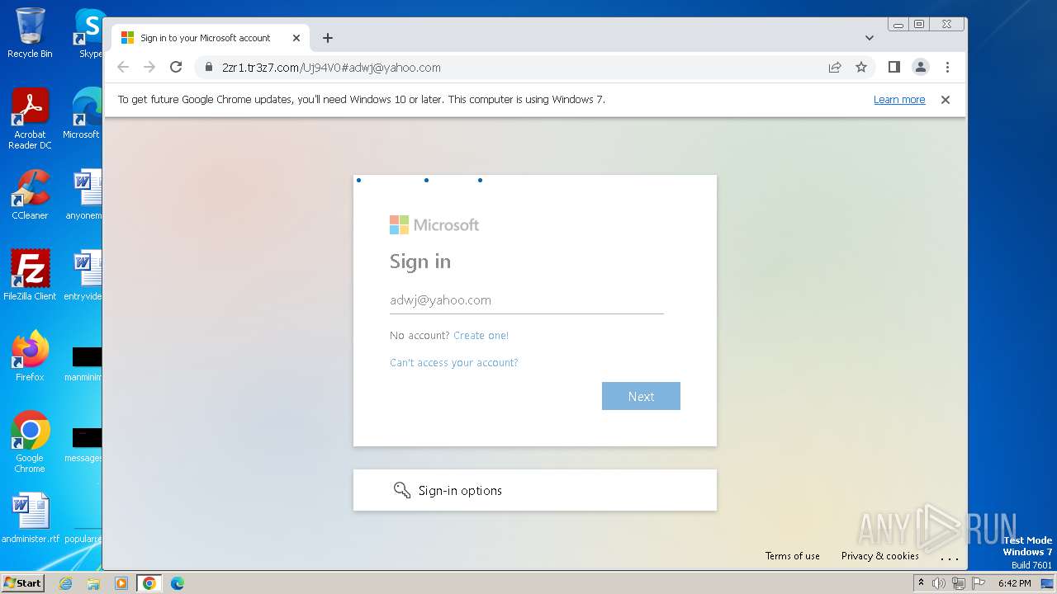Click the browser back arrow

click(123, 67)
